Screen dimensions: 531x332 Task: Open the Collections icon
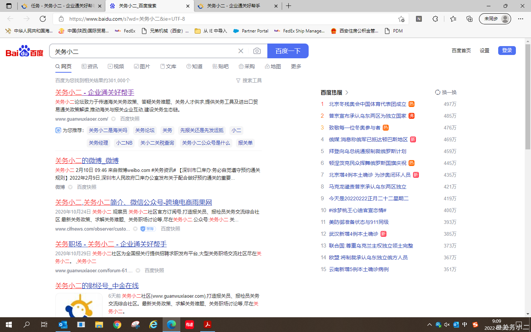pyautogui.click(x=469, y=19)
